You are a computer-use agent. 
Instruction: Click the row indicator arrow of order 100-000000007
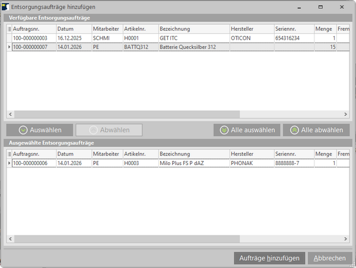[x=8, y=47]
